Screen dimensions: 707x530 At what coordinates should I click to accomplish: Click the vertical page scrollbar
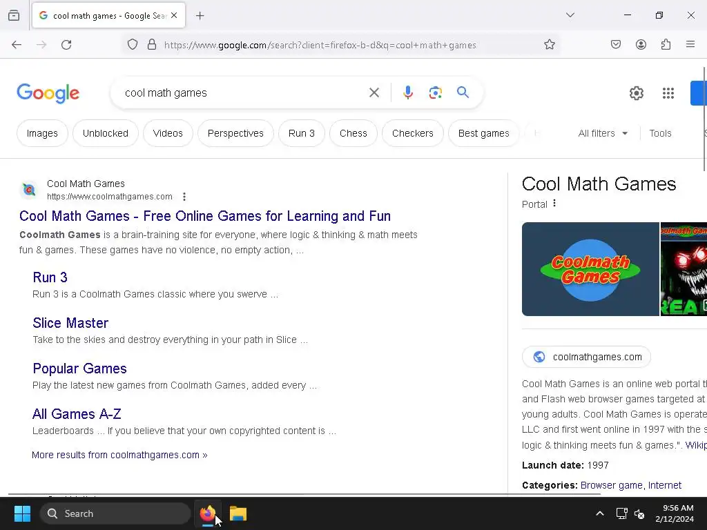704,119
